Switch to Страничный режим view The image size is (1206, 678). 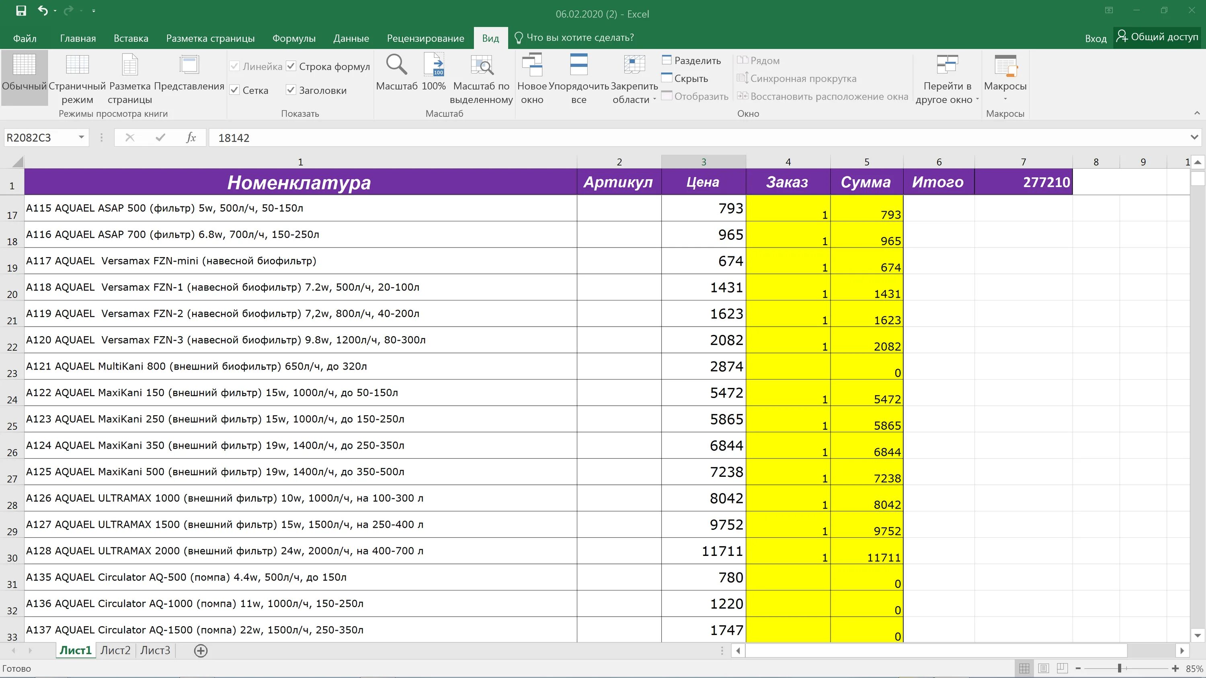pos(77,65)
